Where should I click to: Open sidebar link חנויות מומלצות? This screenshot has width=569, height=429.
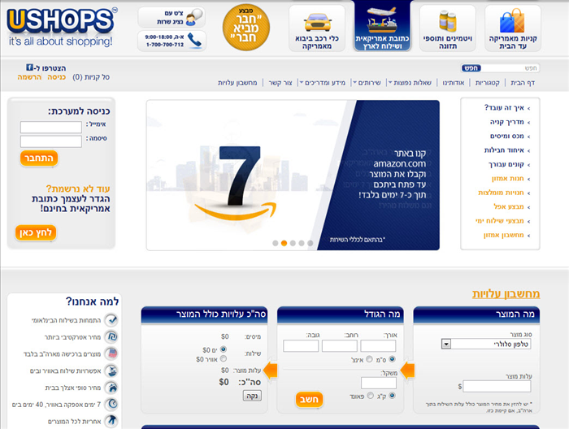(501, 193)
